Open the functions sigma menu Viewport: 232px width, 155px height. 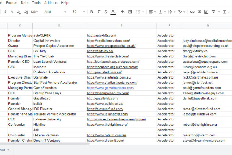225,12
